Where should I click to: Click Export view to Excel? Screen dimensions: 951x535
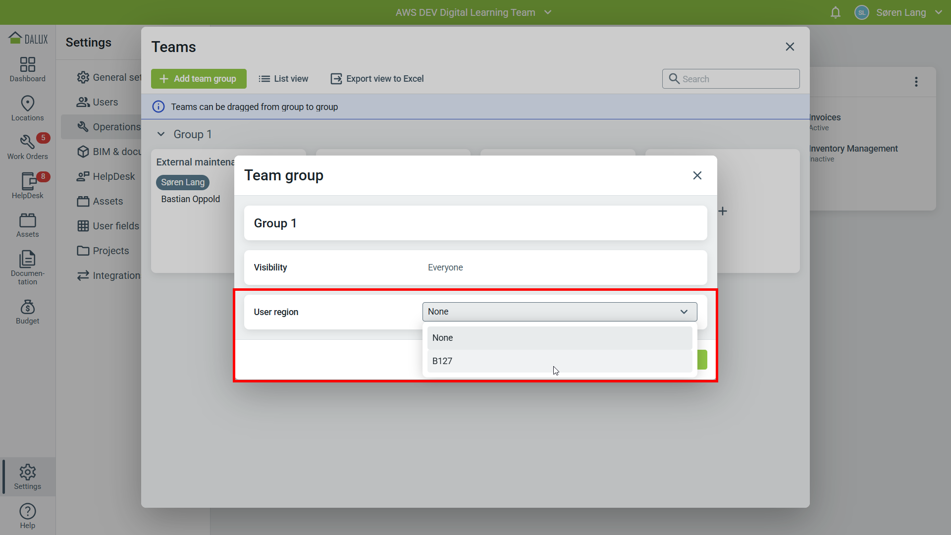pyautogui.click(x=377, y=79)
